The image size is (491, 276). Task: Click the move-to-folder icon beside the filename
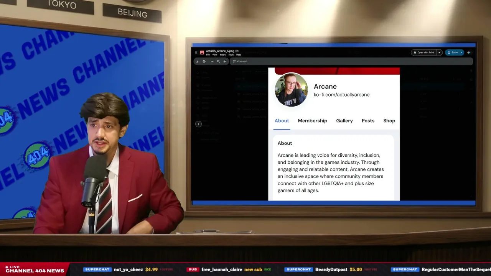[237, 51]
